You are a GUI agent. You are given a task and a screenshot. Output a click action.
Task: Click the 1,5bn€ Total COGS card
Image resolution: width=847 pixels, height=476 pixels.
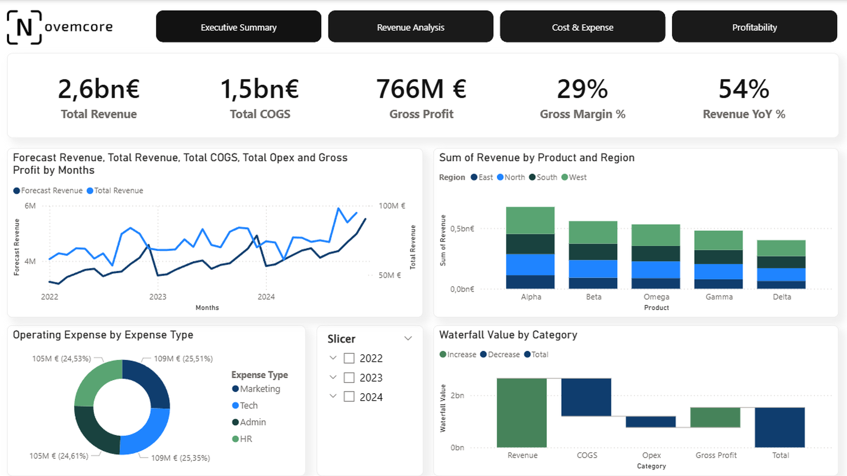coord(260,98)
